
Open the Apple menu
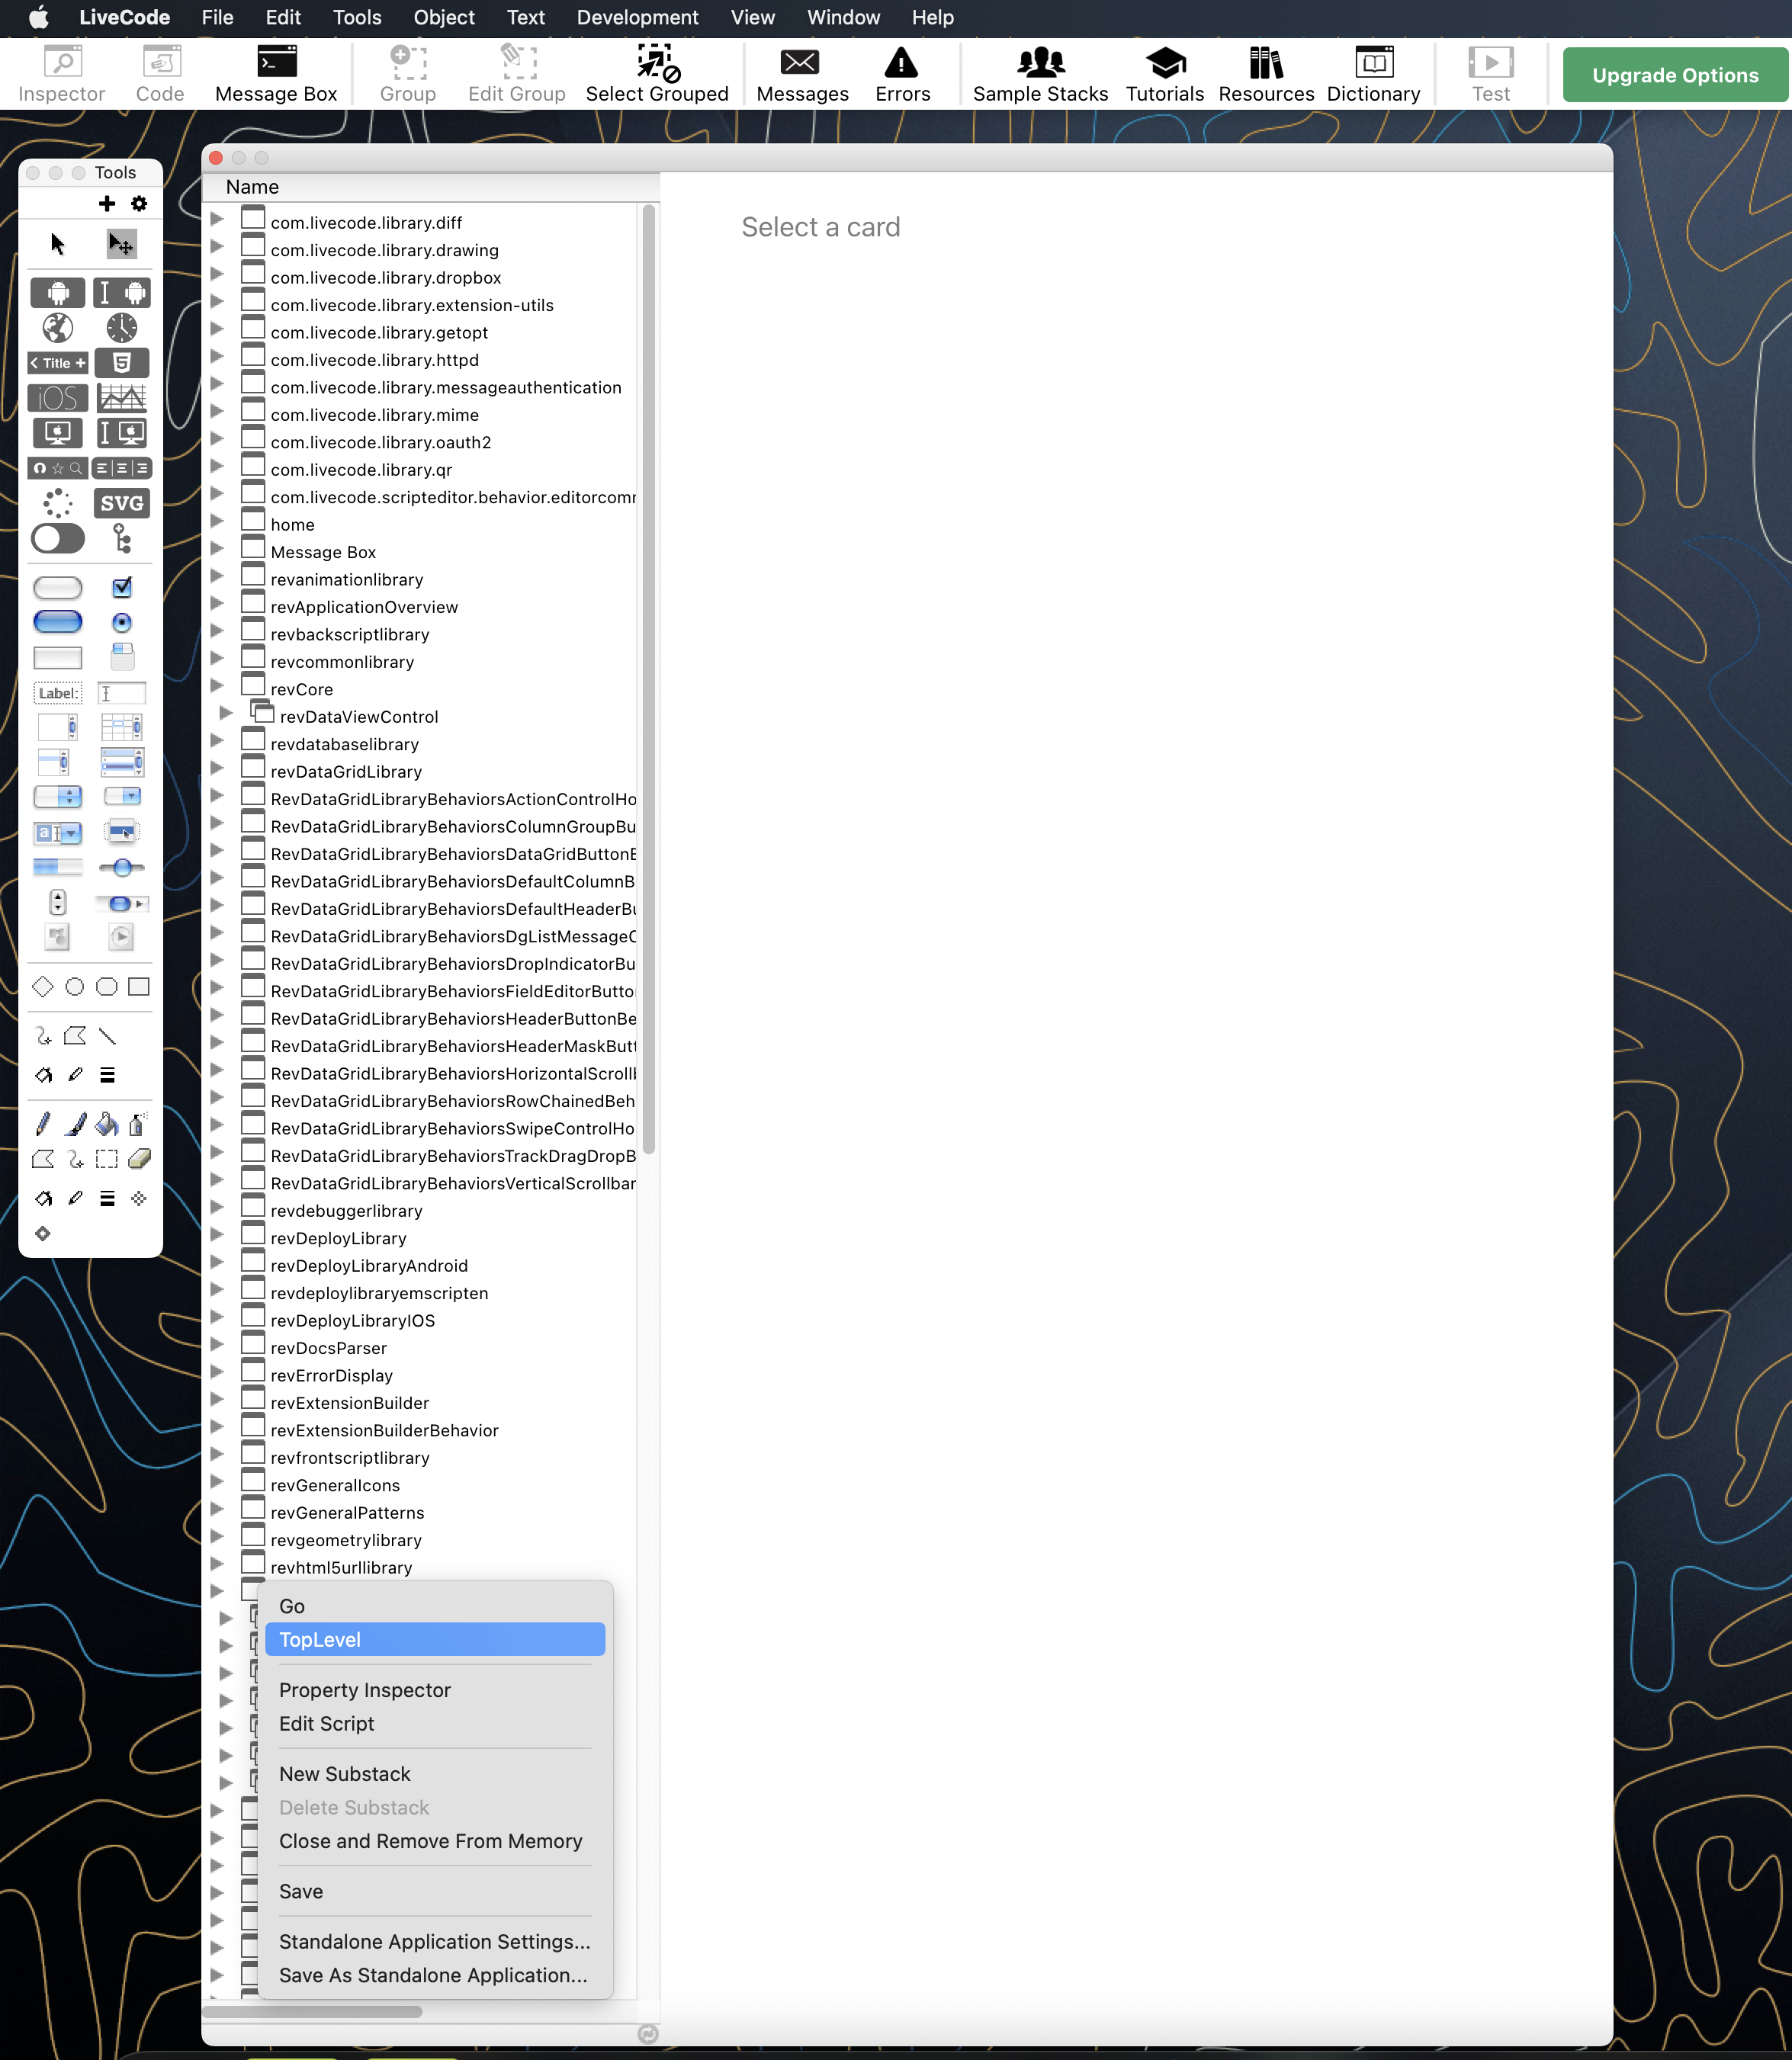(38, 18)
